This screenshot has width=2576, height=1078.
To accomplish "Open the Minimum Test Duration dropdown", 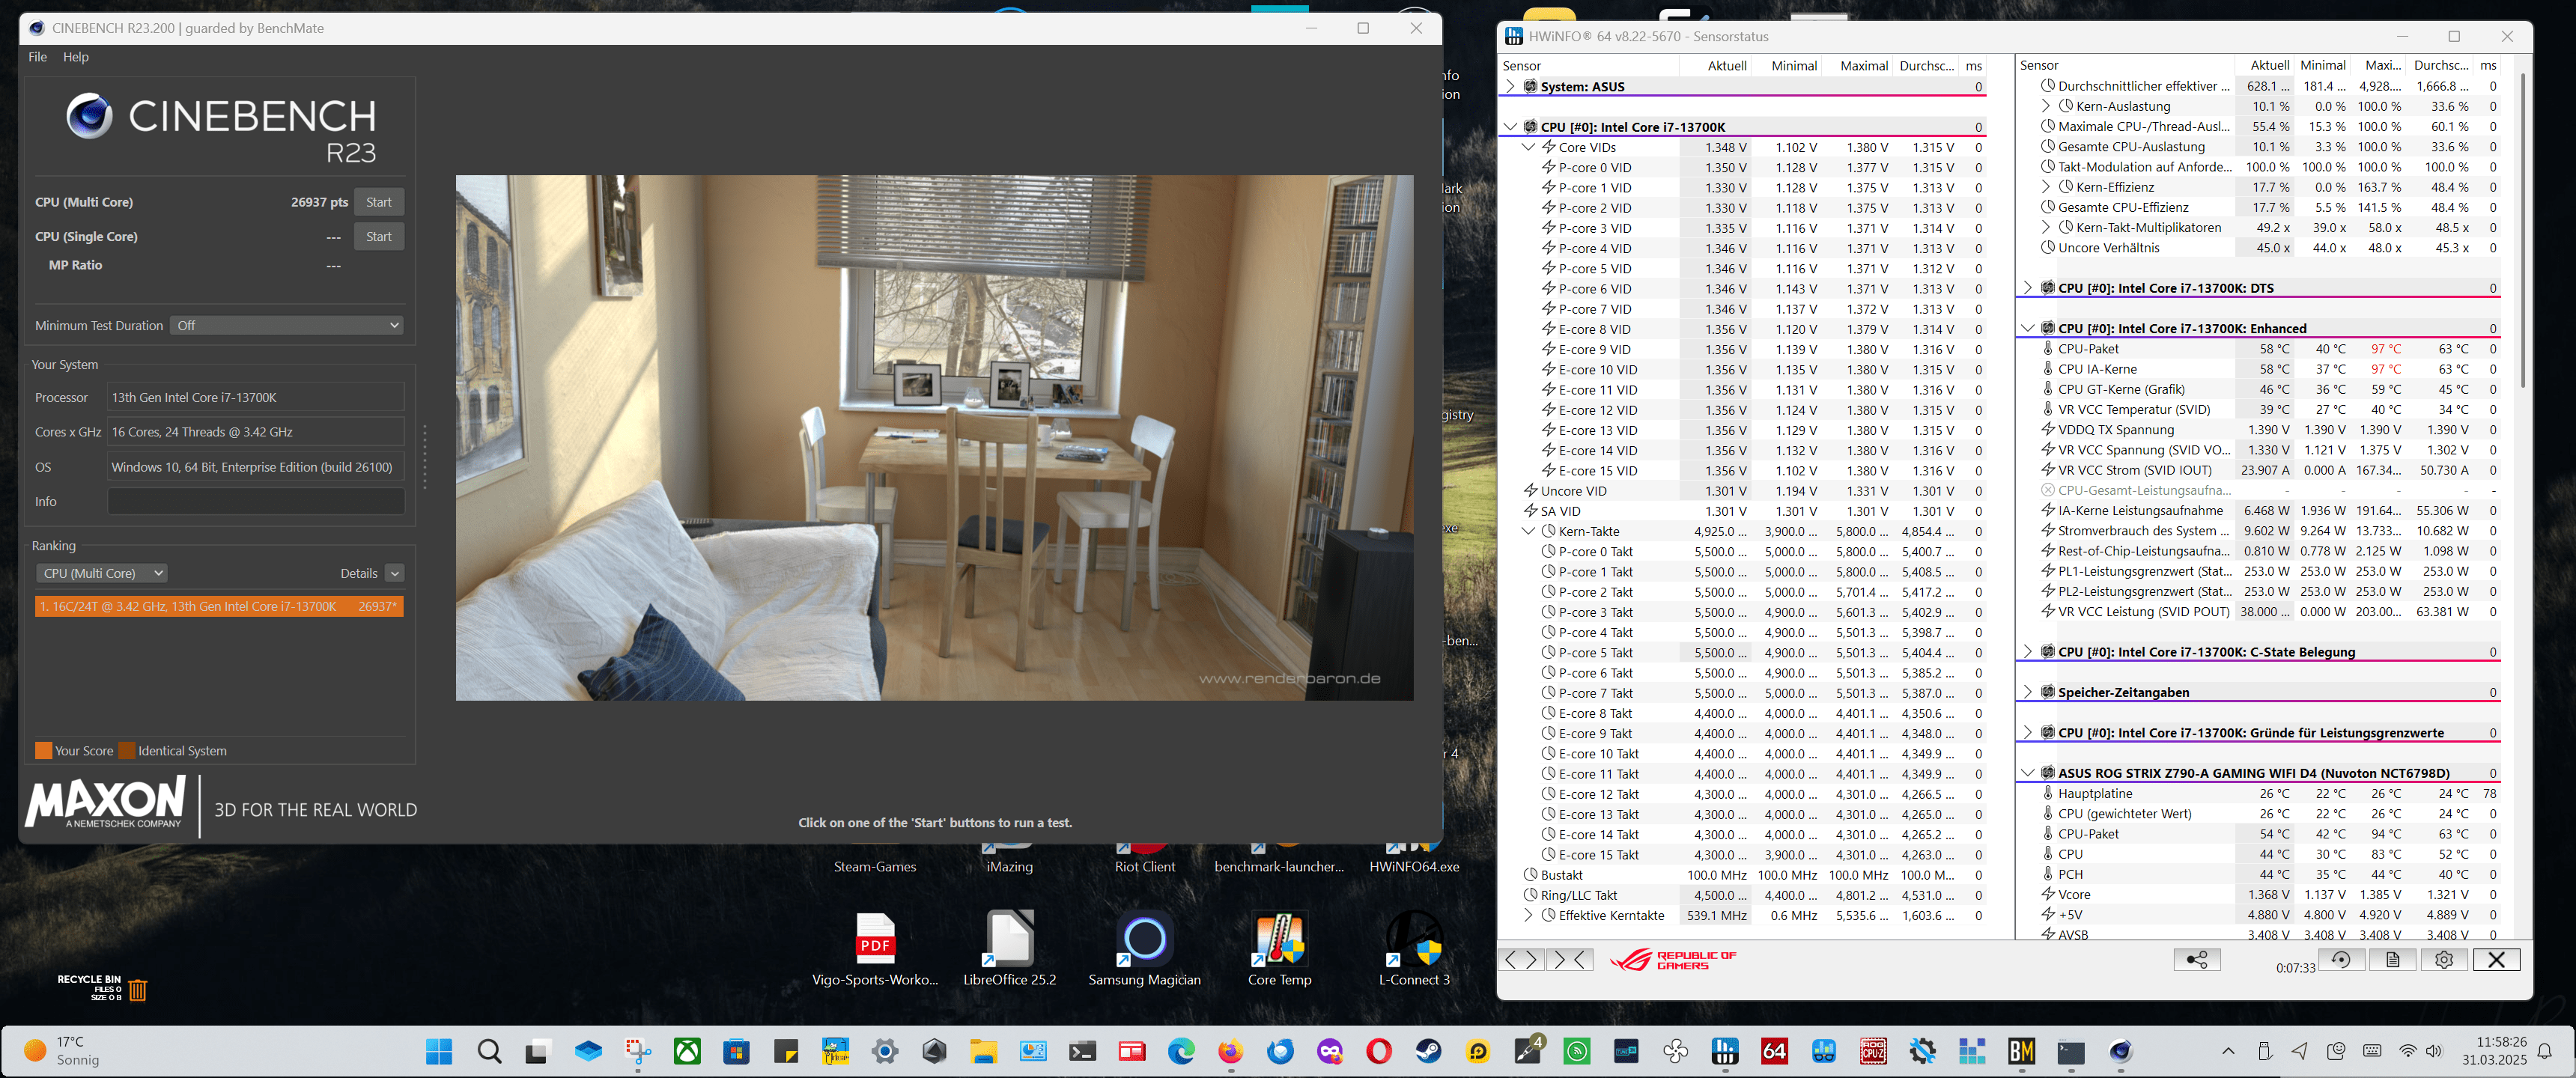I will [x=287, y=326].
